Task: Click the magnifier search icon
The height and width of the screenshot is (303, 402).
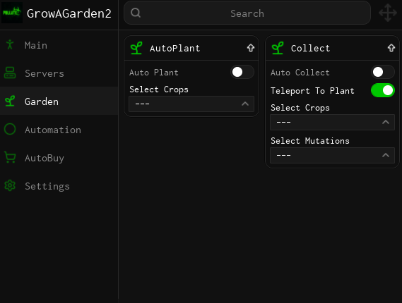Action: pyautogui.click(x=136, y=13)
